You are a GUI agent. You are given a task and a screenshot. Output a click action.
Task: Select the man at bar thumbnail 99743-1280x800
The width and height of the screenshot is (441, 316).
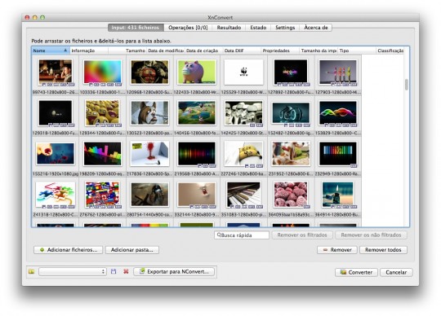point(56,72)
